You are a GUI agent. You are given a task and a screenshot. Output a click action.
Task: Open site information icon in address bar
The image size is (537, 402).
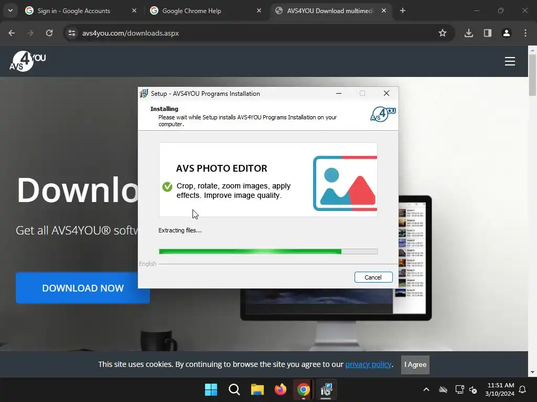tap(72, 33)
